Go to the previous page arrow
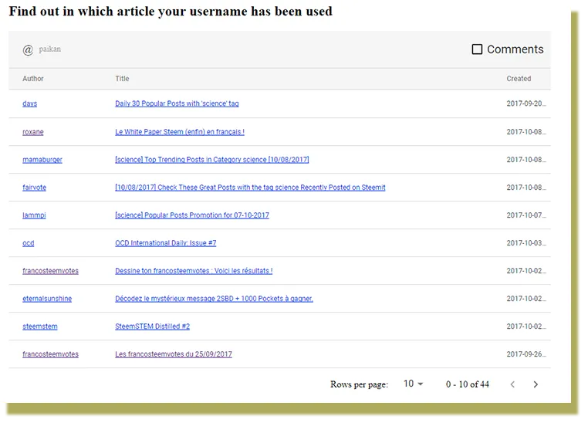 click(512, 384)
